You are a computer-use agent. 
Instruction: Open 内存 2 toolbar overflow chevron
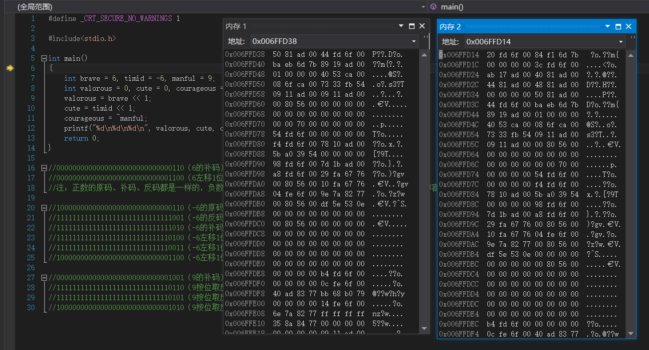633,38
